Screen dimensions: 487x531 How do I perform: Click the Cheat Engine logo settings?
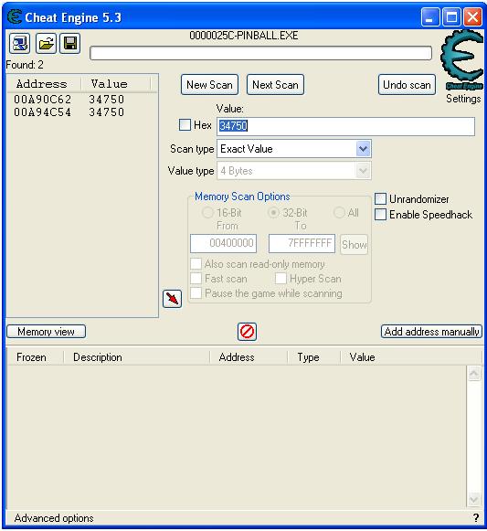pos(462,60)
